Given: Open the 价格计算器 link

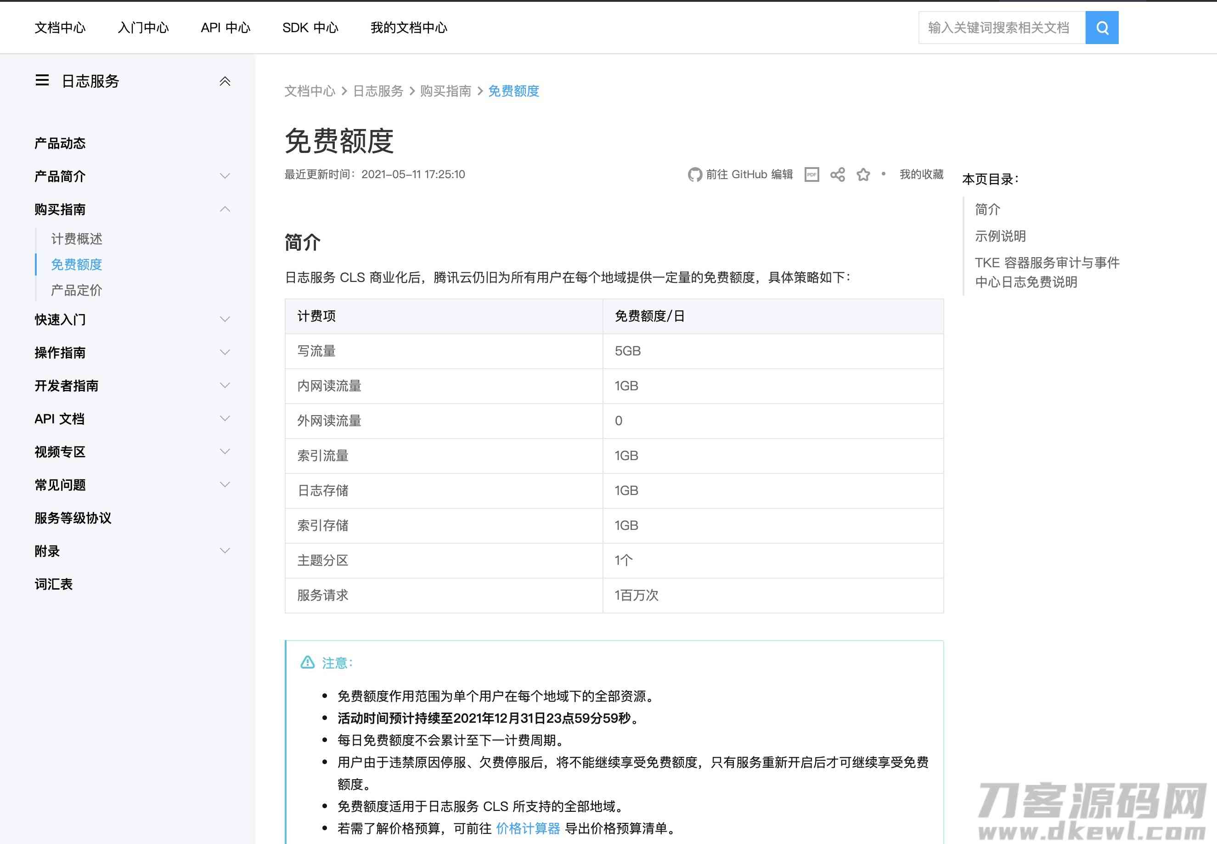Looking at the screenshot, I should [x=528, y=828].
